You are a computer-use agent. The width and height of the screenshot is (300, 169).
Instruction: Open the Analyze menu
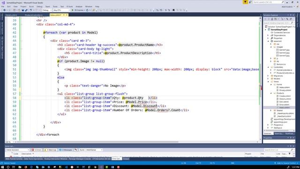pos(79,7)
